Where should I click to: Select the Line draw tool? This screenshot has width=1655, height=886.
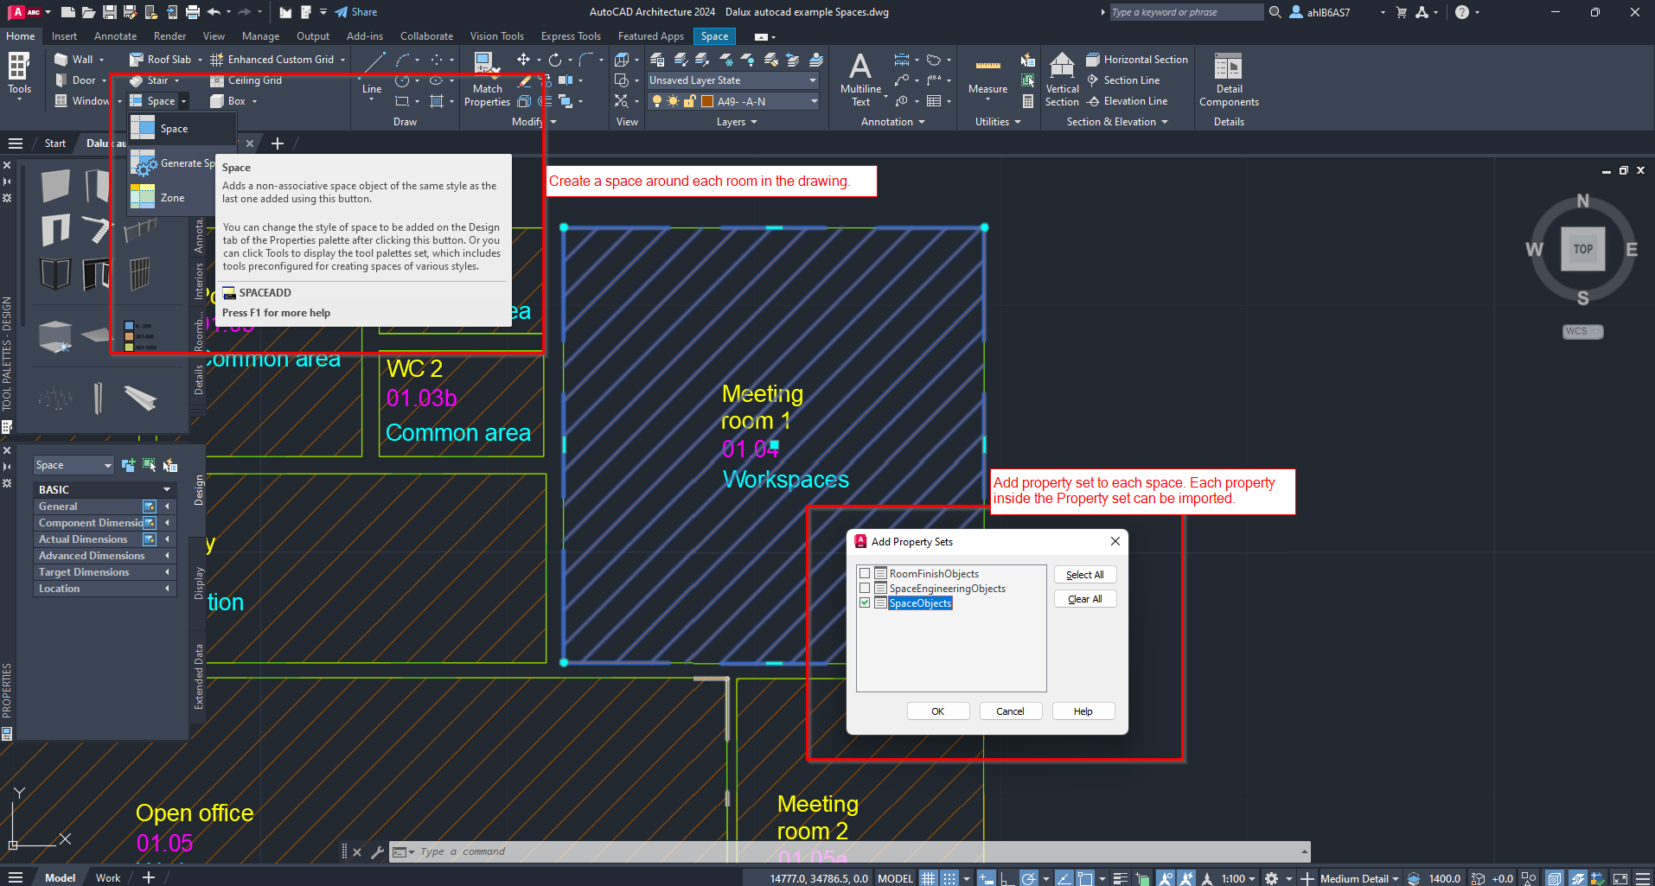(x=373, y=65)
